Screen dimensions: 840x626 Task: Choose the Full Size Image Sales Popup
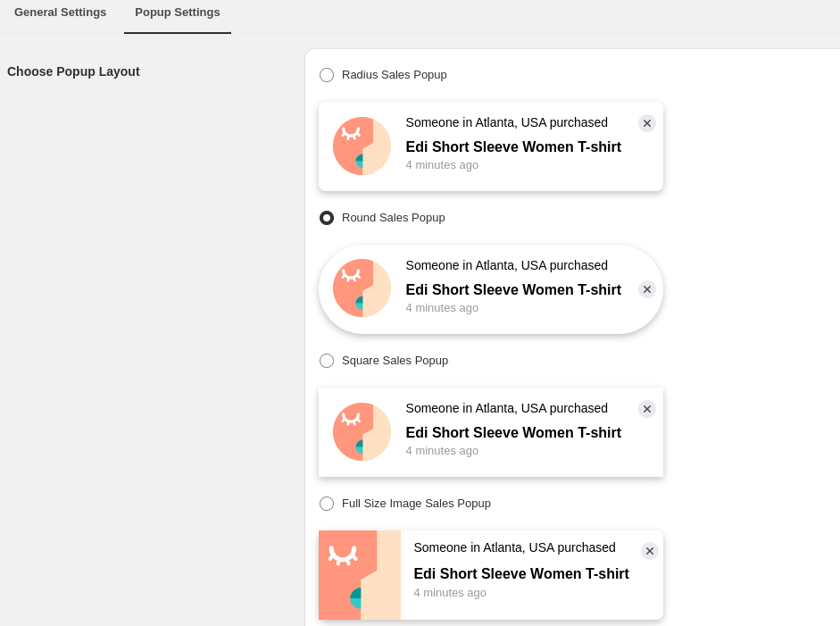click(x=327, y=504)
